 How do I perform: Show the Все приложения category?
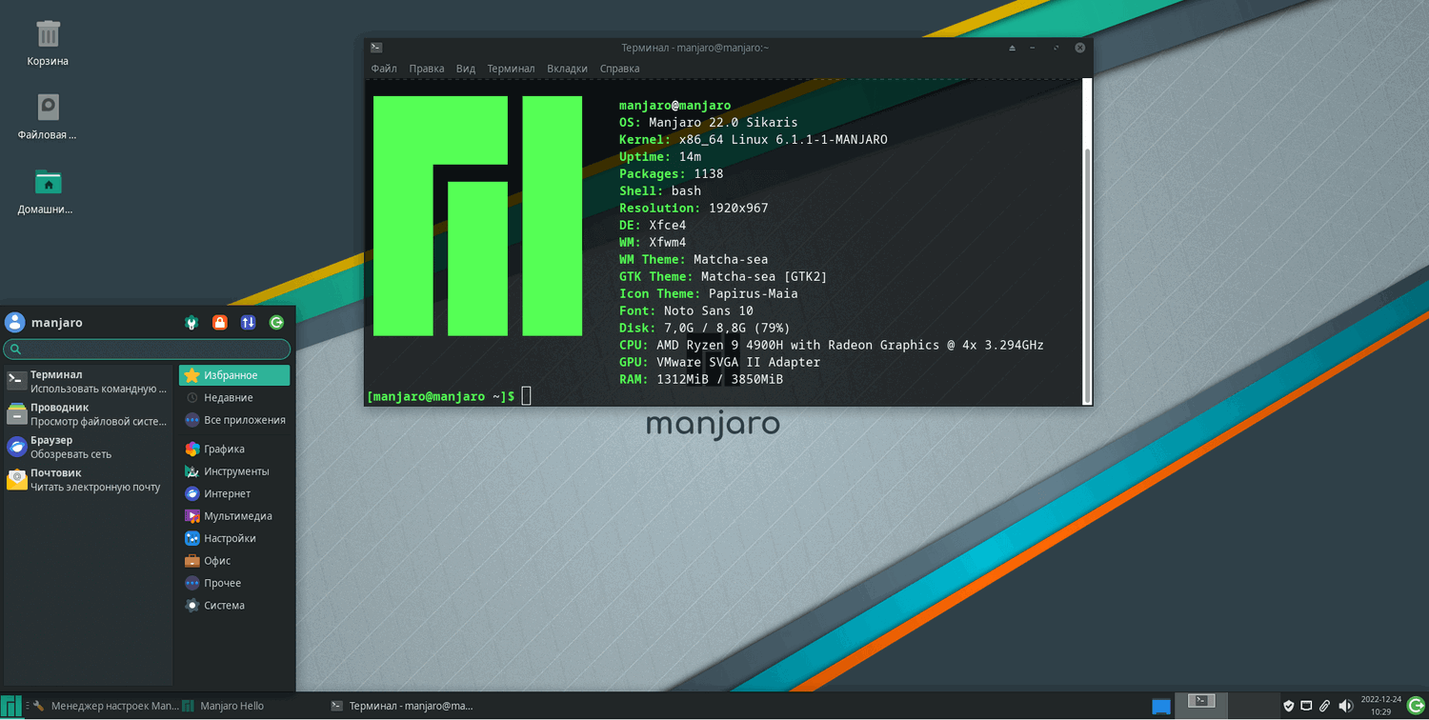point(234,420)
